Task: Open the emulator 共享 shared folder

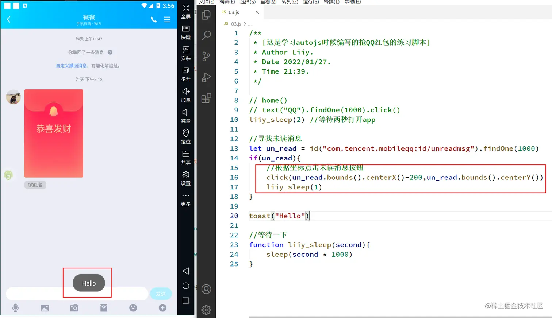Action: (x=186, y=158)
